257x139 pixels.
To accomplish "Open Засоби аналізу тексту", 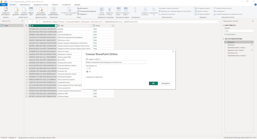I will point(222,8).
